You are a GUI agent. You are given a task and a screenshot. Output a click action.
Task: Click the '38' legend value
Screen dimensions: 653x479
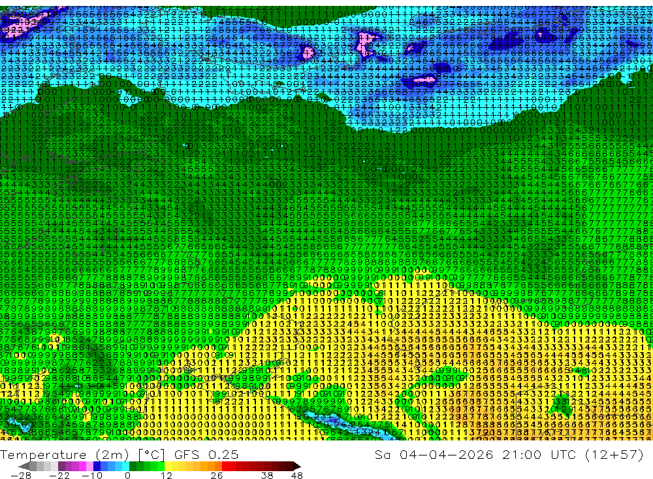click(x=267, y=475)
